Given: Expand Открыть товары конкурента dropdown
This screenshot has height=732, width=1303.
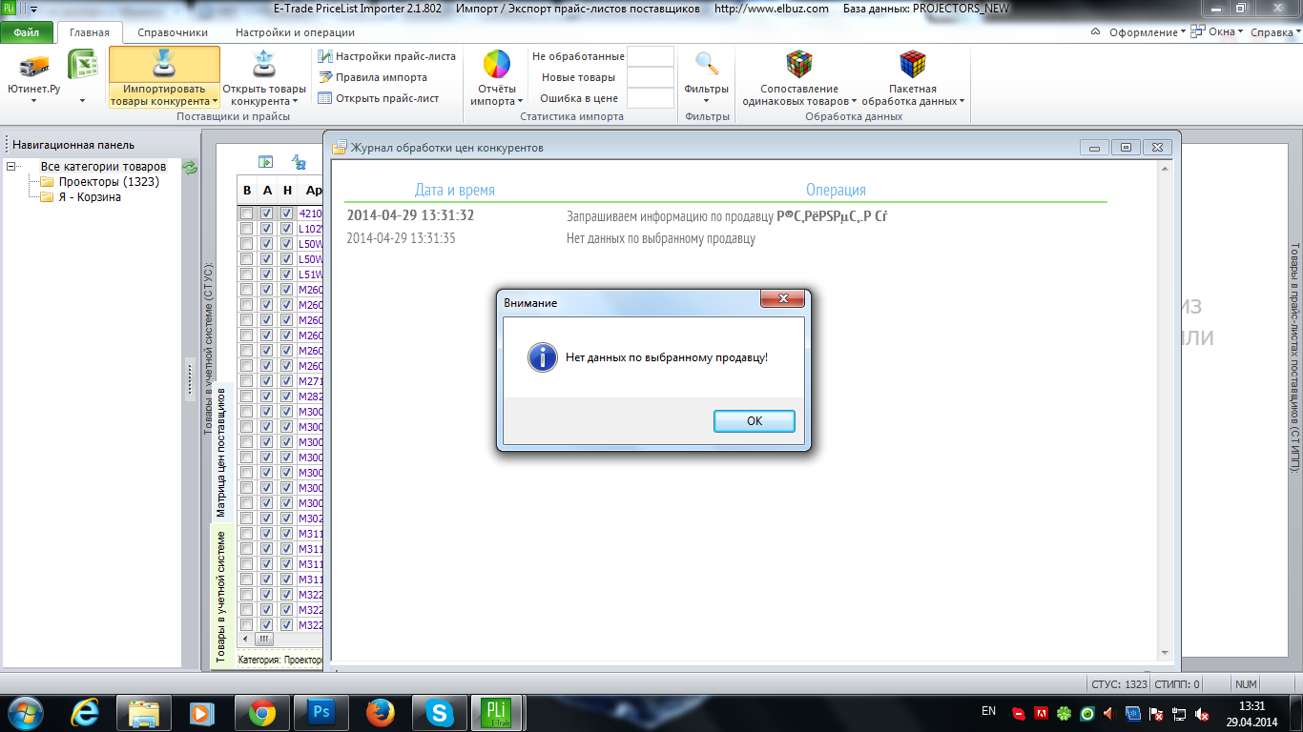Looking at the screenshot, I should coord(296,101).
